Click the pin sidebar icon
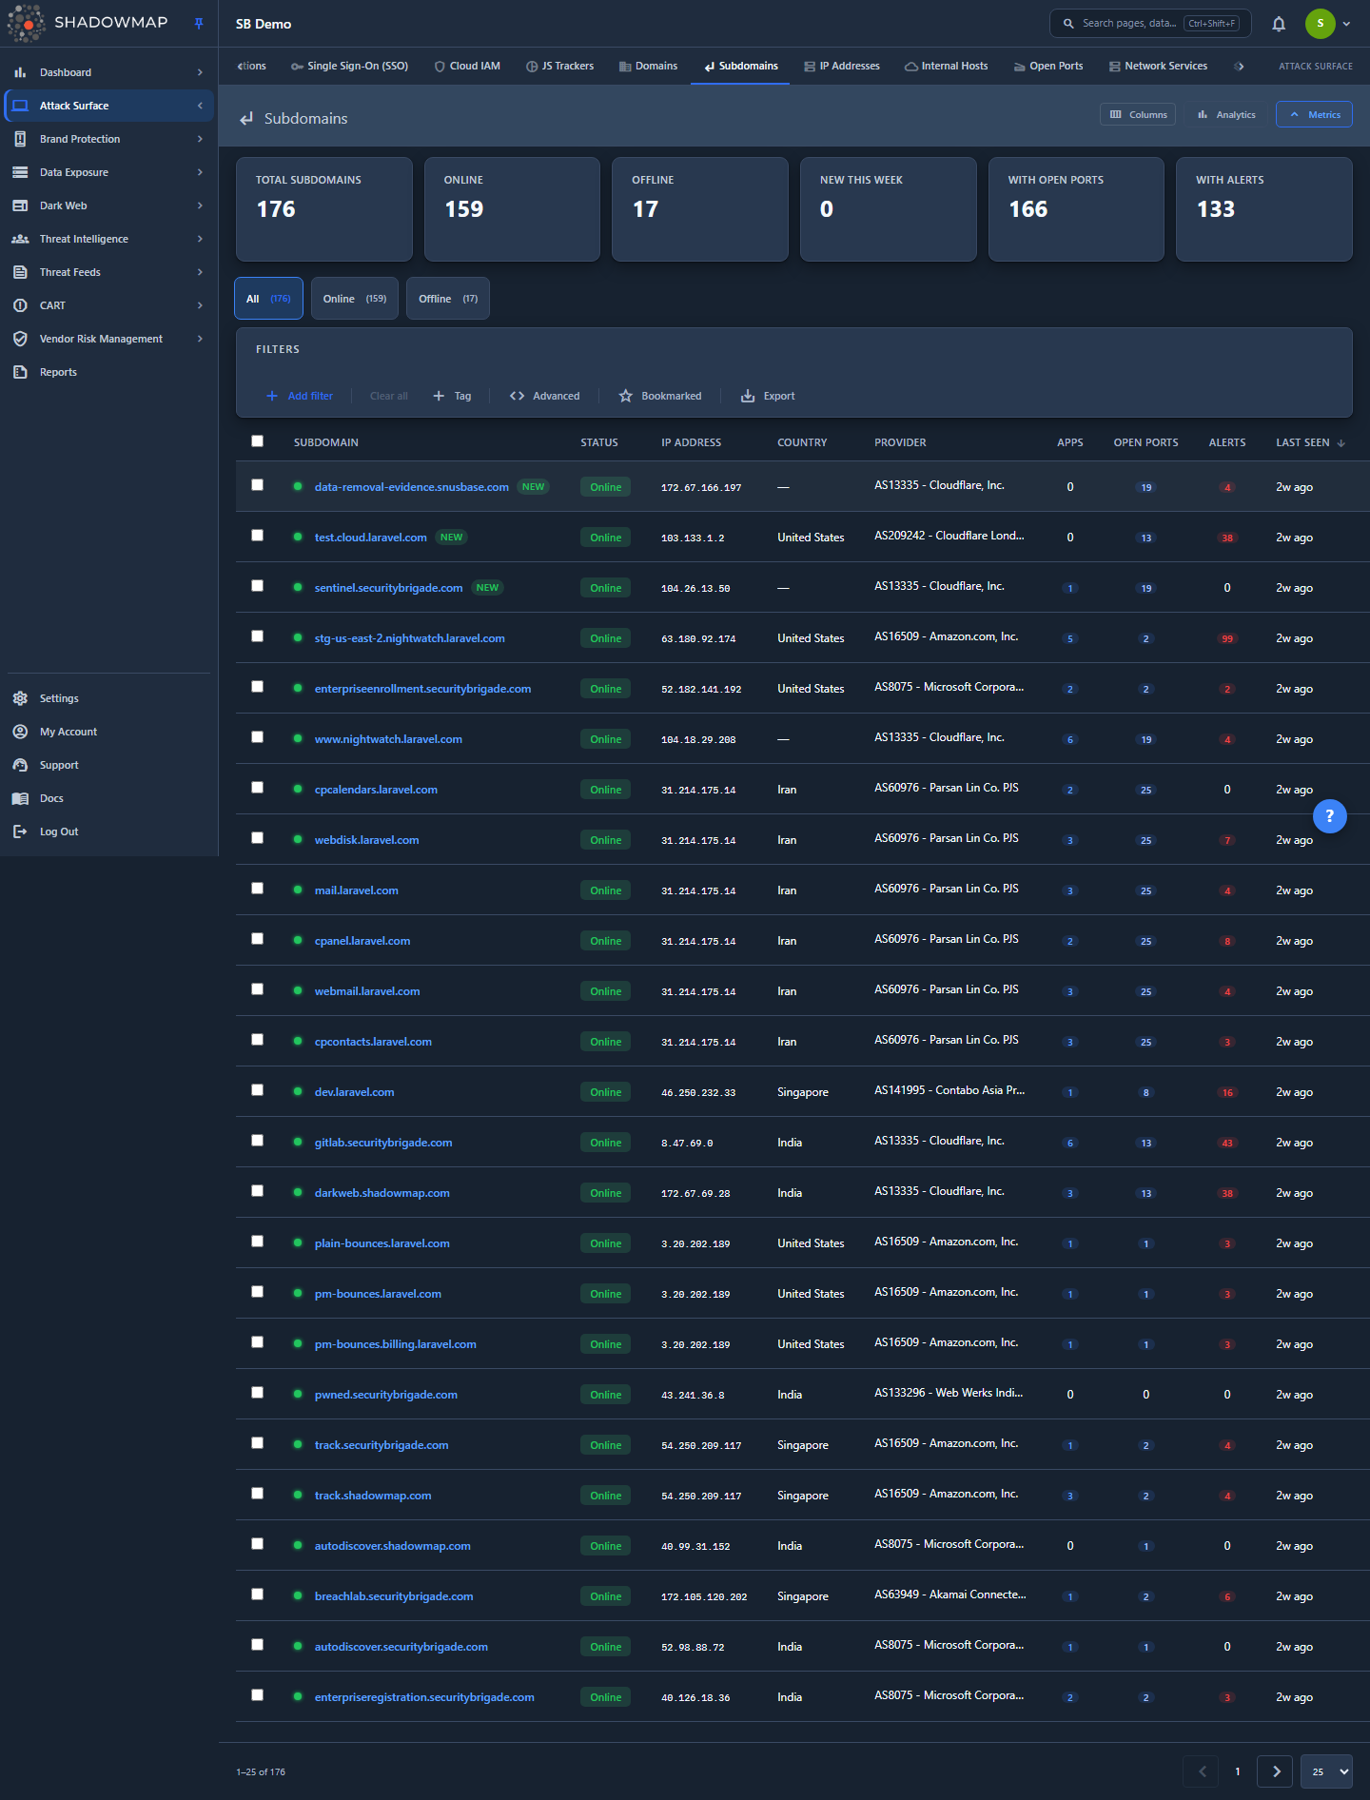 click(199, 24)
